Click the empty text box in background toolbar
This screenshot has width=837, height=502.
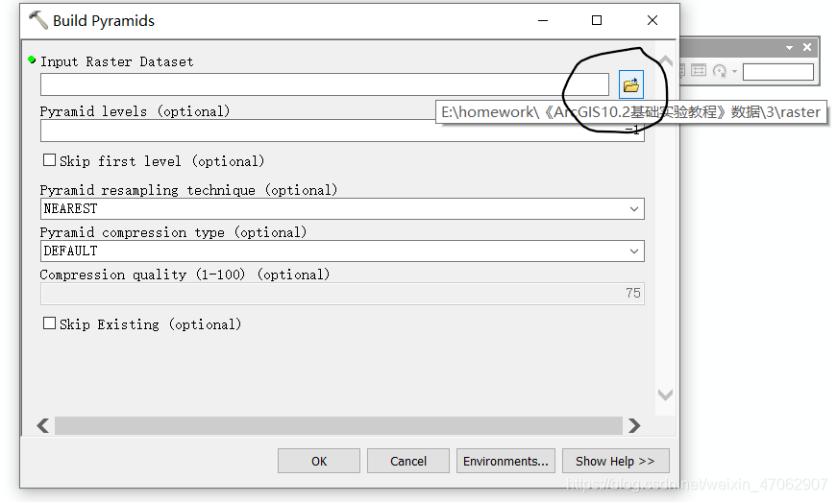(778, 71)
